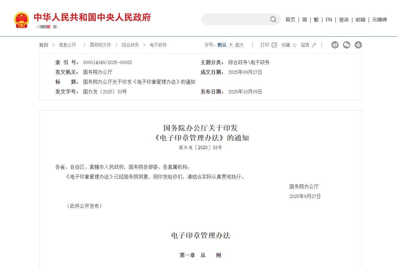This screenshot has width=398, height=267.
Task: Open the 首页 navigation menu item
Action: pos(290,20)
